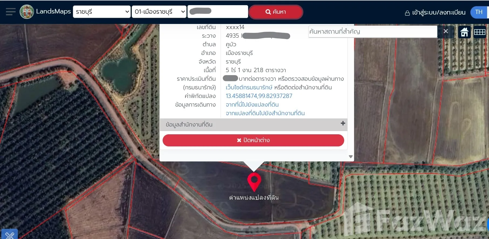Expand the ข้อมูลสำนักงานที่ดิน section
This screenshot has height=239, width=489.
pos(189,125)
